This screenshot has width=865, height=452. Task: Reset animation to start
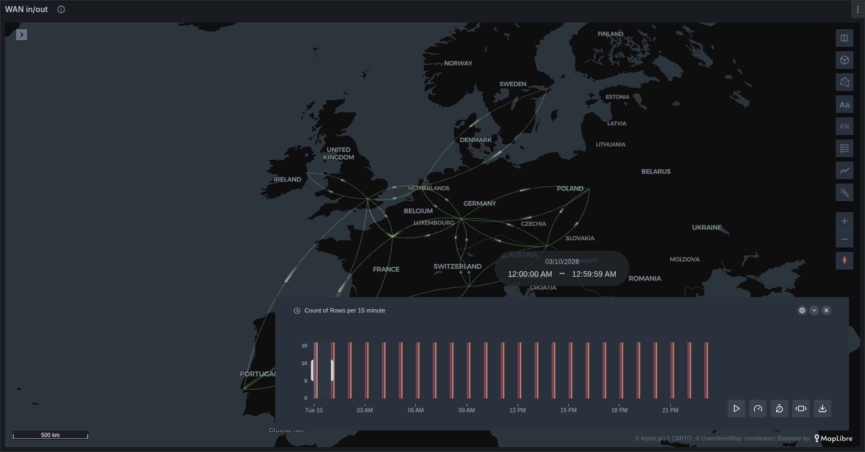pyautogui.click(x=779, y=408)
